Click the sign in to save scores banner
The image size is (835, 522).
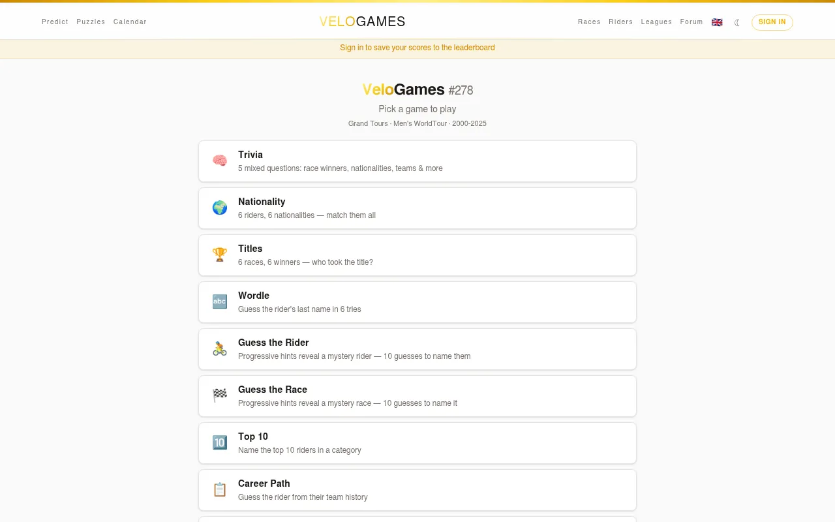point(417,48)
